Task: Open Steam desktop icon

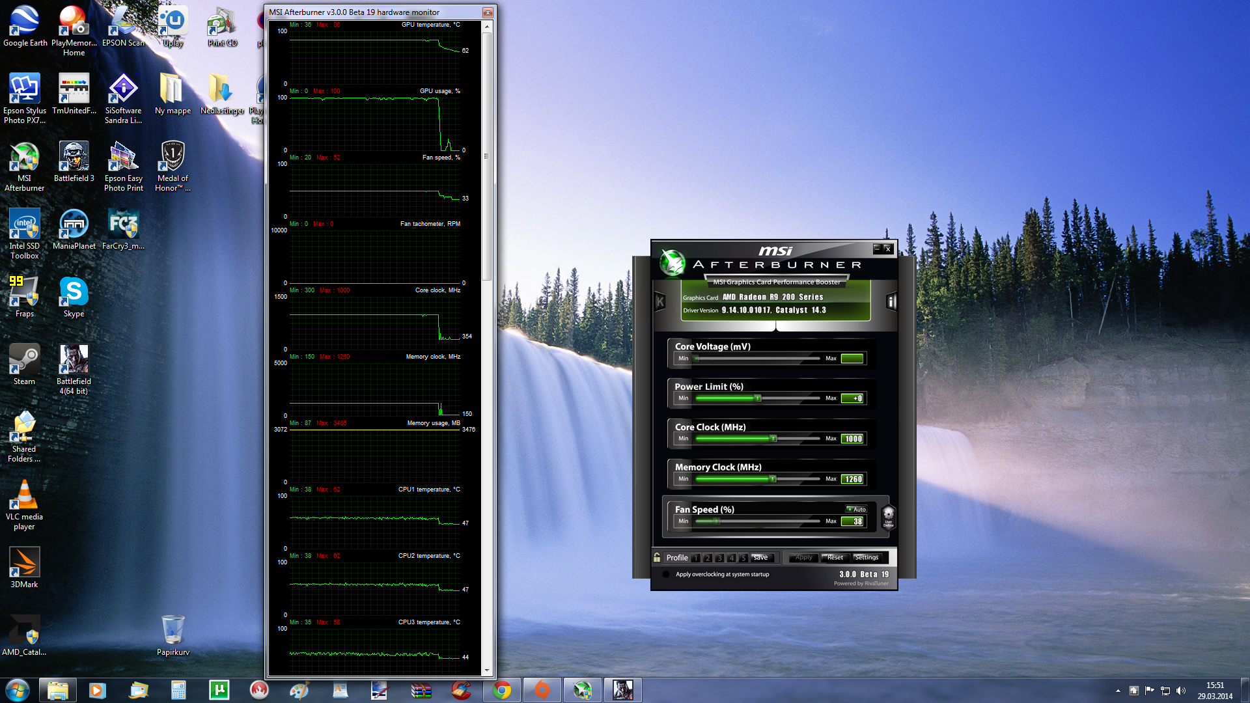Action: 25,365
